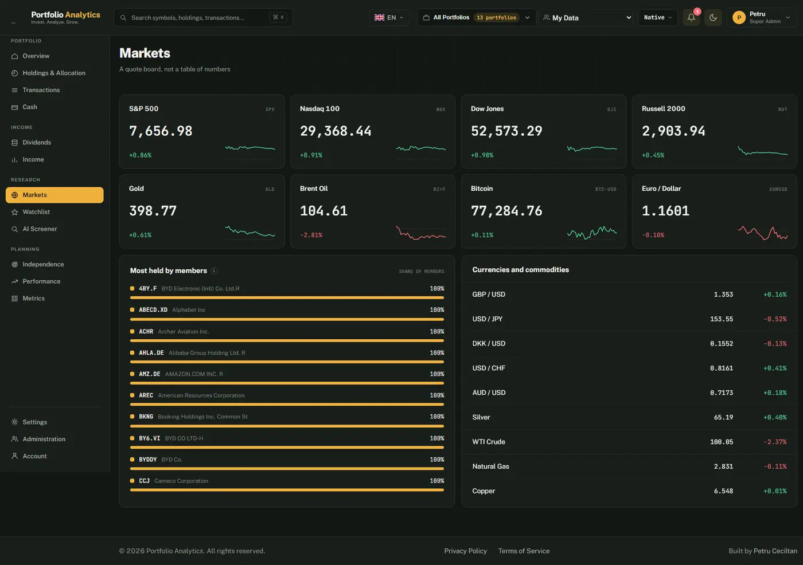Open the My Data dropdown
Image resolution: width=803 pixels, height=565 pixels.
(x=586, y=18)
